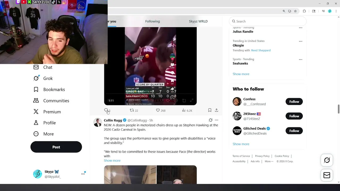340x191 pixels.
Task: Follow Glitched Deals account
Action: tap(294, 131)
